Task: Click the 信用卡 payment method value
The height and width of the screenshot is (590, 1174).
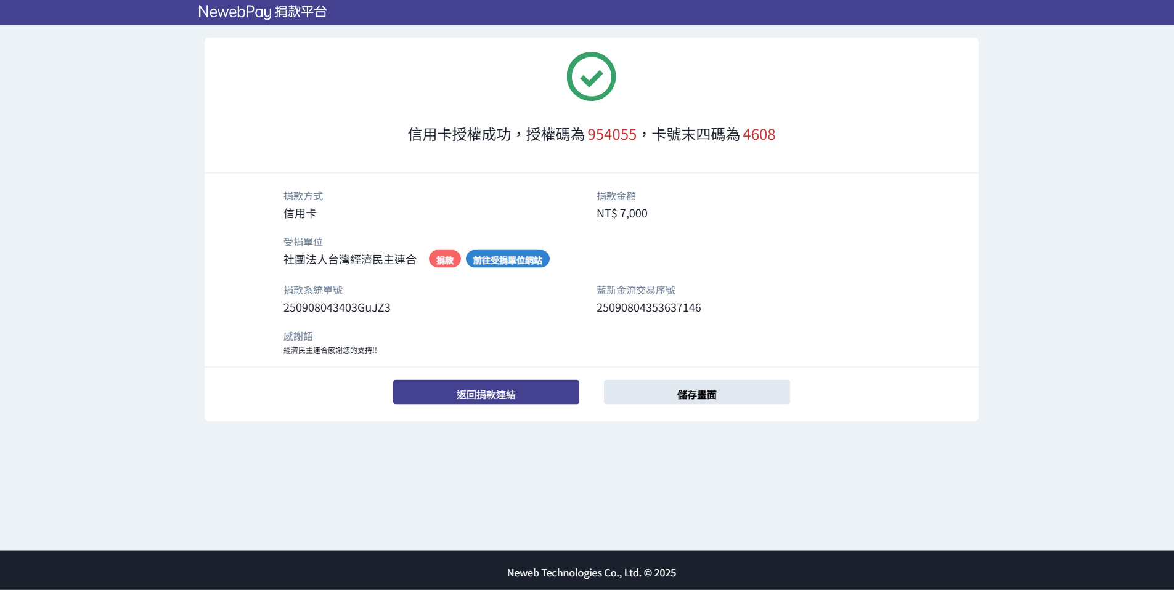Action: pyautogui.click(x=300, y=214)
